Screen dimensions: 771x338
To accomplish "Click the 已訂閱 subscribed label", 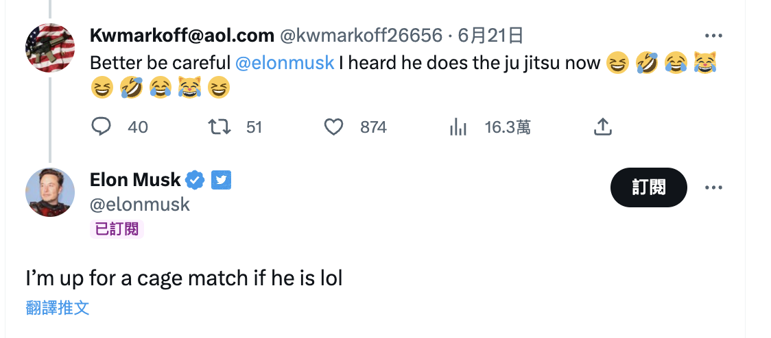I will pyautogui.click(x=117, y=229).
